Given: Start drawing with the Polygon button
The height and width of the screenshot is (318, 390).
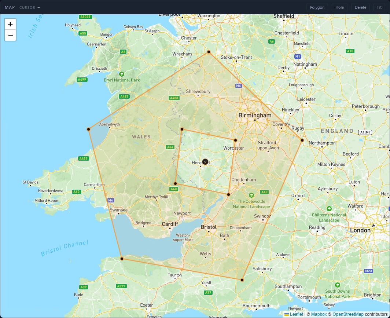Looking at the screenshot, I should (317, 7).
